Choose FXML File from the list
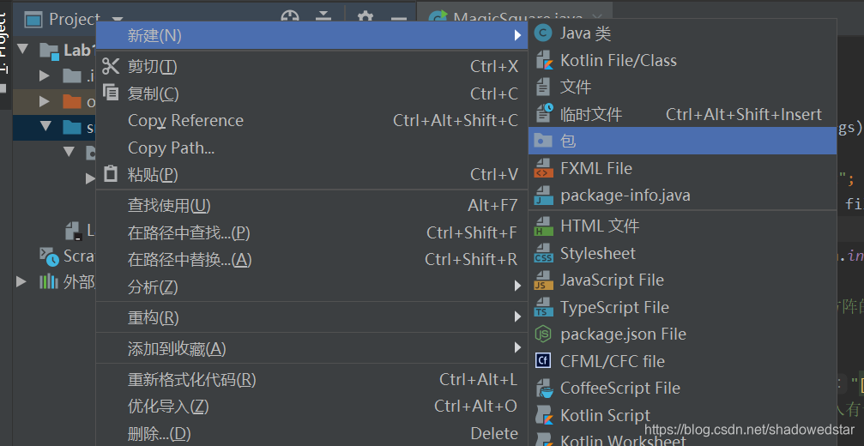Screen dimensions: 864x446 click(682, 168)
